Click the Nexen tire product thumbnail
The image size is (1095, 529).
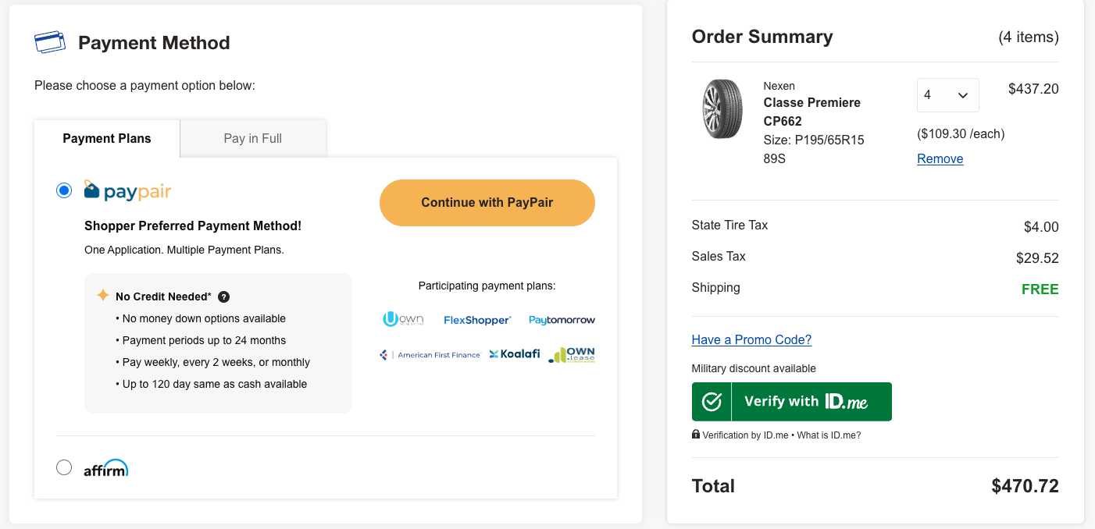722,109
